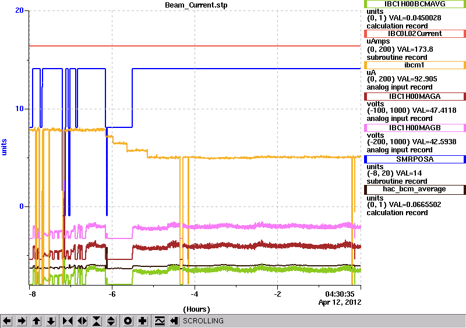
Task: Click the VAL=0.0665502 reading
Action: click(x=415, y=205)
